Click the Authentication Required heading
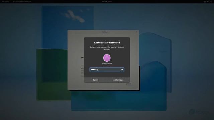This screenshot has width=214, height=120. pyautogui.click(x=107, y=43)
